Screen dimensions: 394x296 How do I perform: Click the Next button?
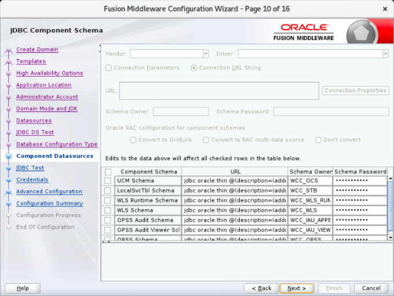tap(297, 288)
